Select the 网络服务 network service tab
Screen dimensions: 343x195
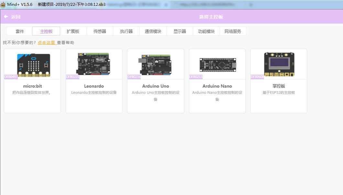click(x=233, y=31)
